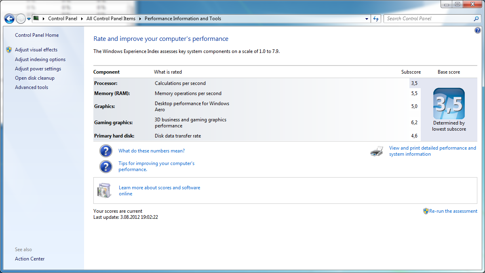View and print detailed performance information
The height and width of the screenshot is (273, 485).
click(x=432, y=151)
